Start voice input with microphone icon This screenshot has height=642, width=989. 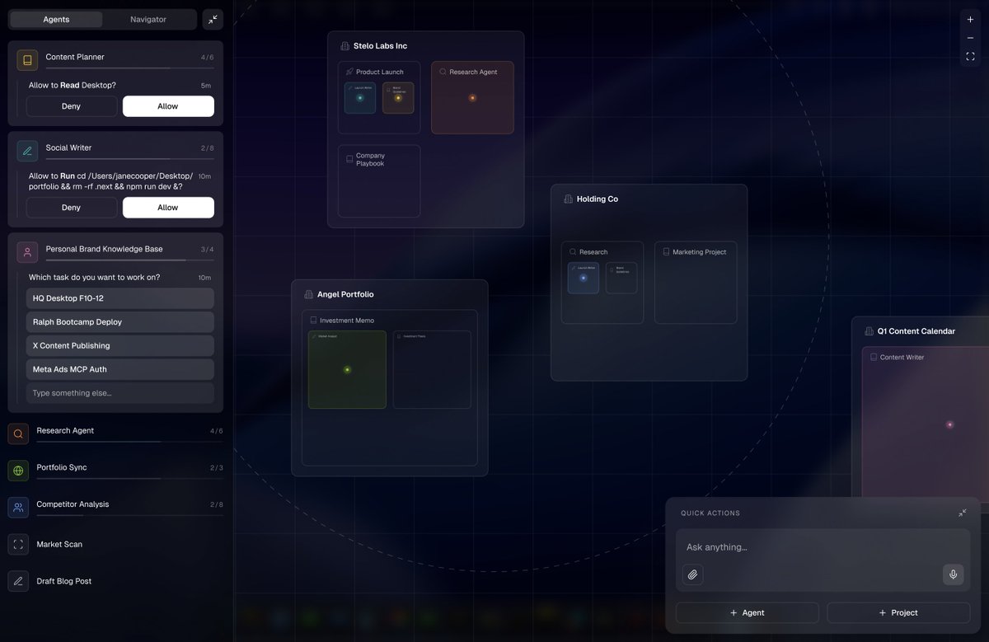(953, 574)
